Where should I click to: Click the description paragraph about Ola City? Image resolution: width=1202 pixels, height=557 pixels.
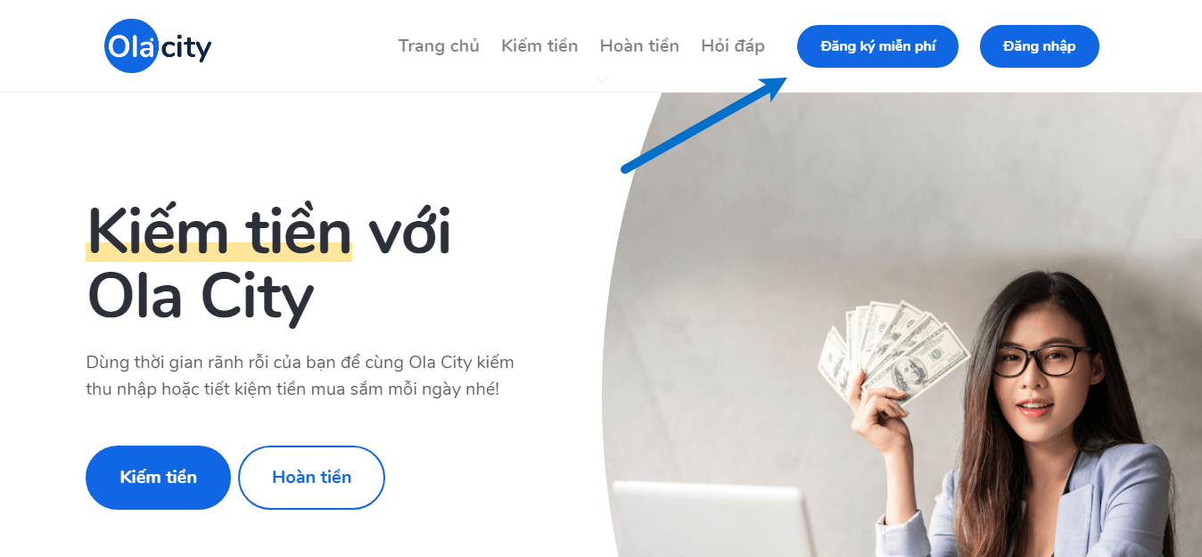(300, 376)
